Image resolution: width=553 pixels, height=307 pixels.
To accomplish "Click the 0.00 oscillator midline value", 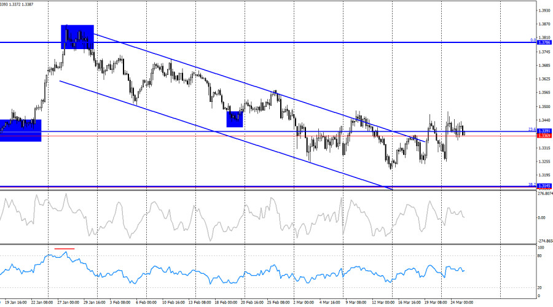I will pos(541,218).
